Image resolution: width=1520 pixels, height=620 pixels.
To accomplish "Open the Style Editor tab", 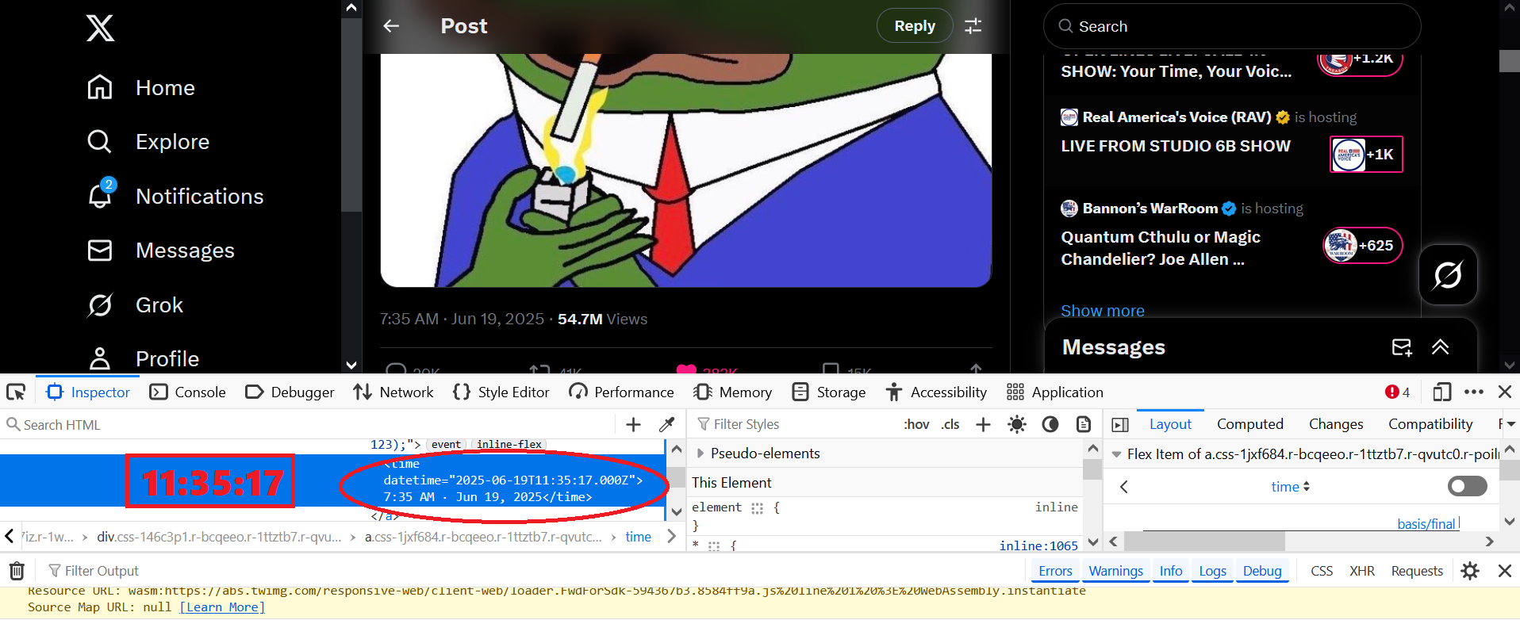I will point(501,392).
